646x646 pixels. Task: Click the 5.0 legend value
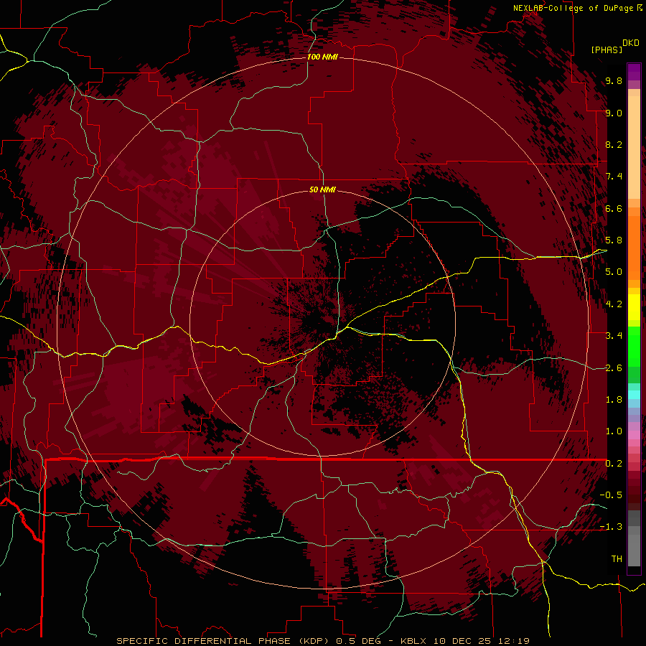pos(614,272)
